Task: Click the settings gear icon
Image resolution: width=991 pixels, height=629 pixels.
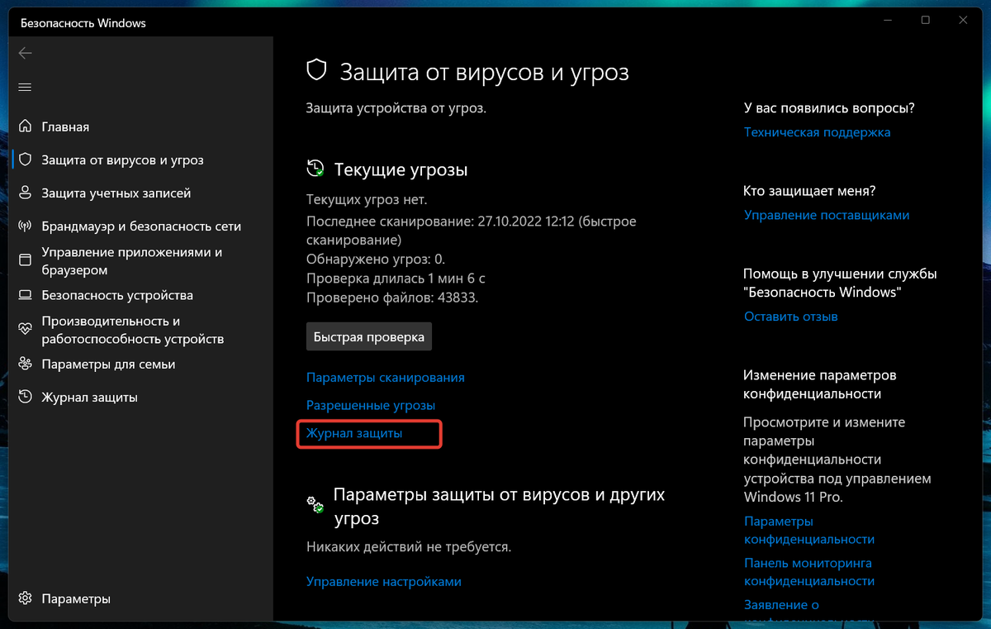Action: coord(26,598)
